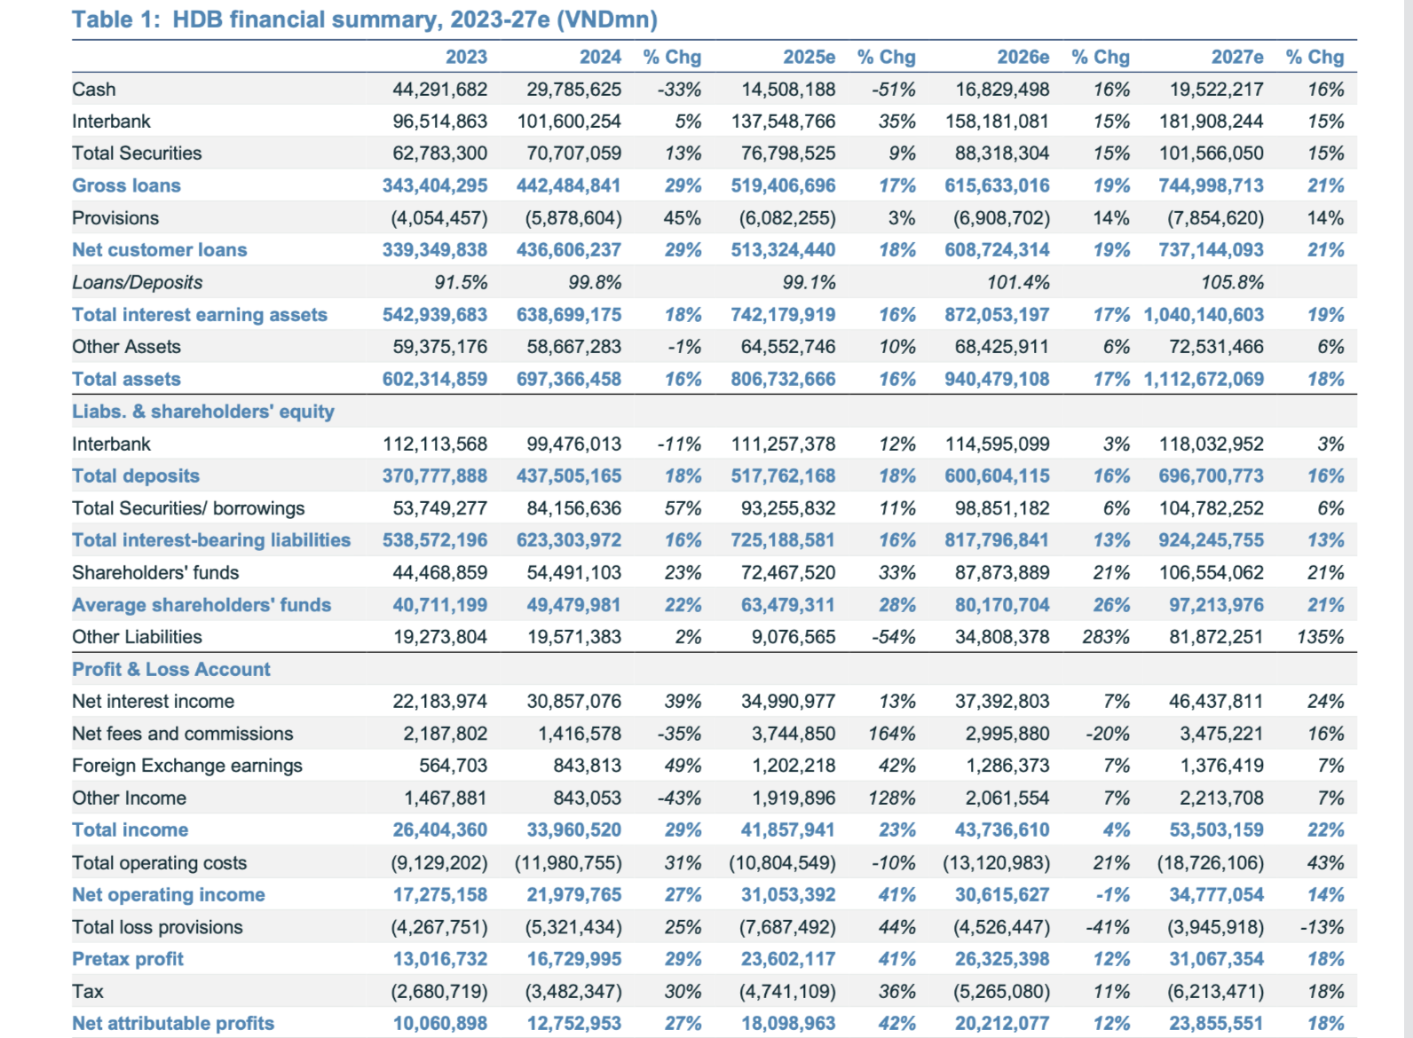Viewport: 1413px width, 1038px height.
Task: Click the Total assets row label
Action: [126, 379]
